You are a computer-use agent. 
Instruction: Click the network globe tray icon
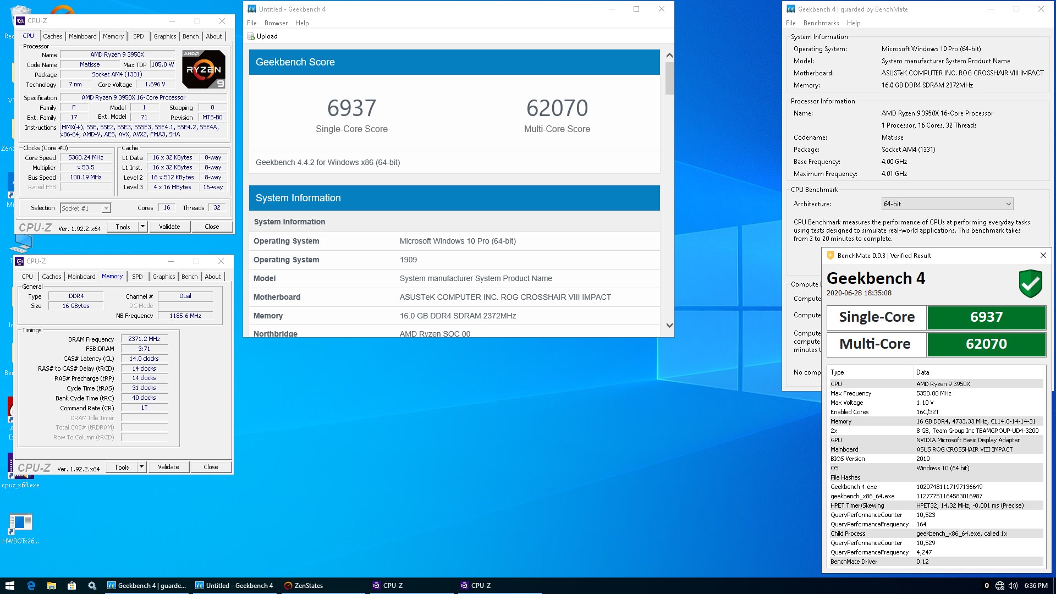tap(1000, 586)
